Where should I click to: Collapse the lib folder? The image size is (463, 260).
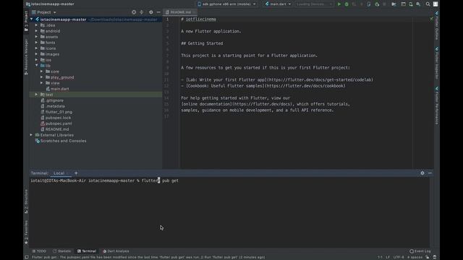tap(37, 66)
